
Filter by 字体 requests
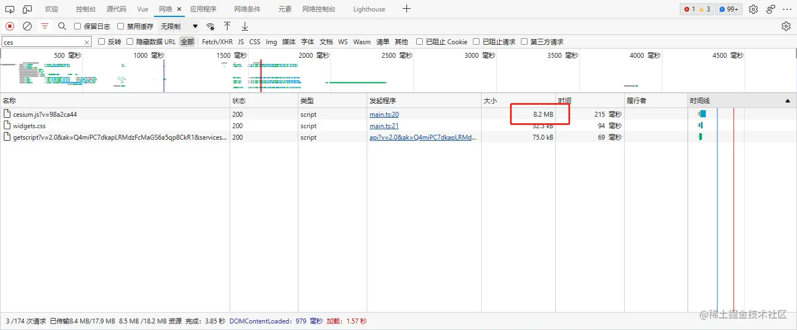[x=308, y=41]
